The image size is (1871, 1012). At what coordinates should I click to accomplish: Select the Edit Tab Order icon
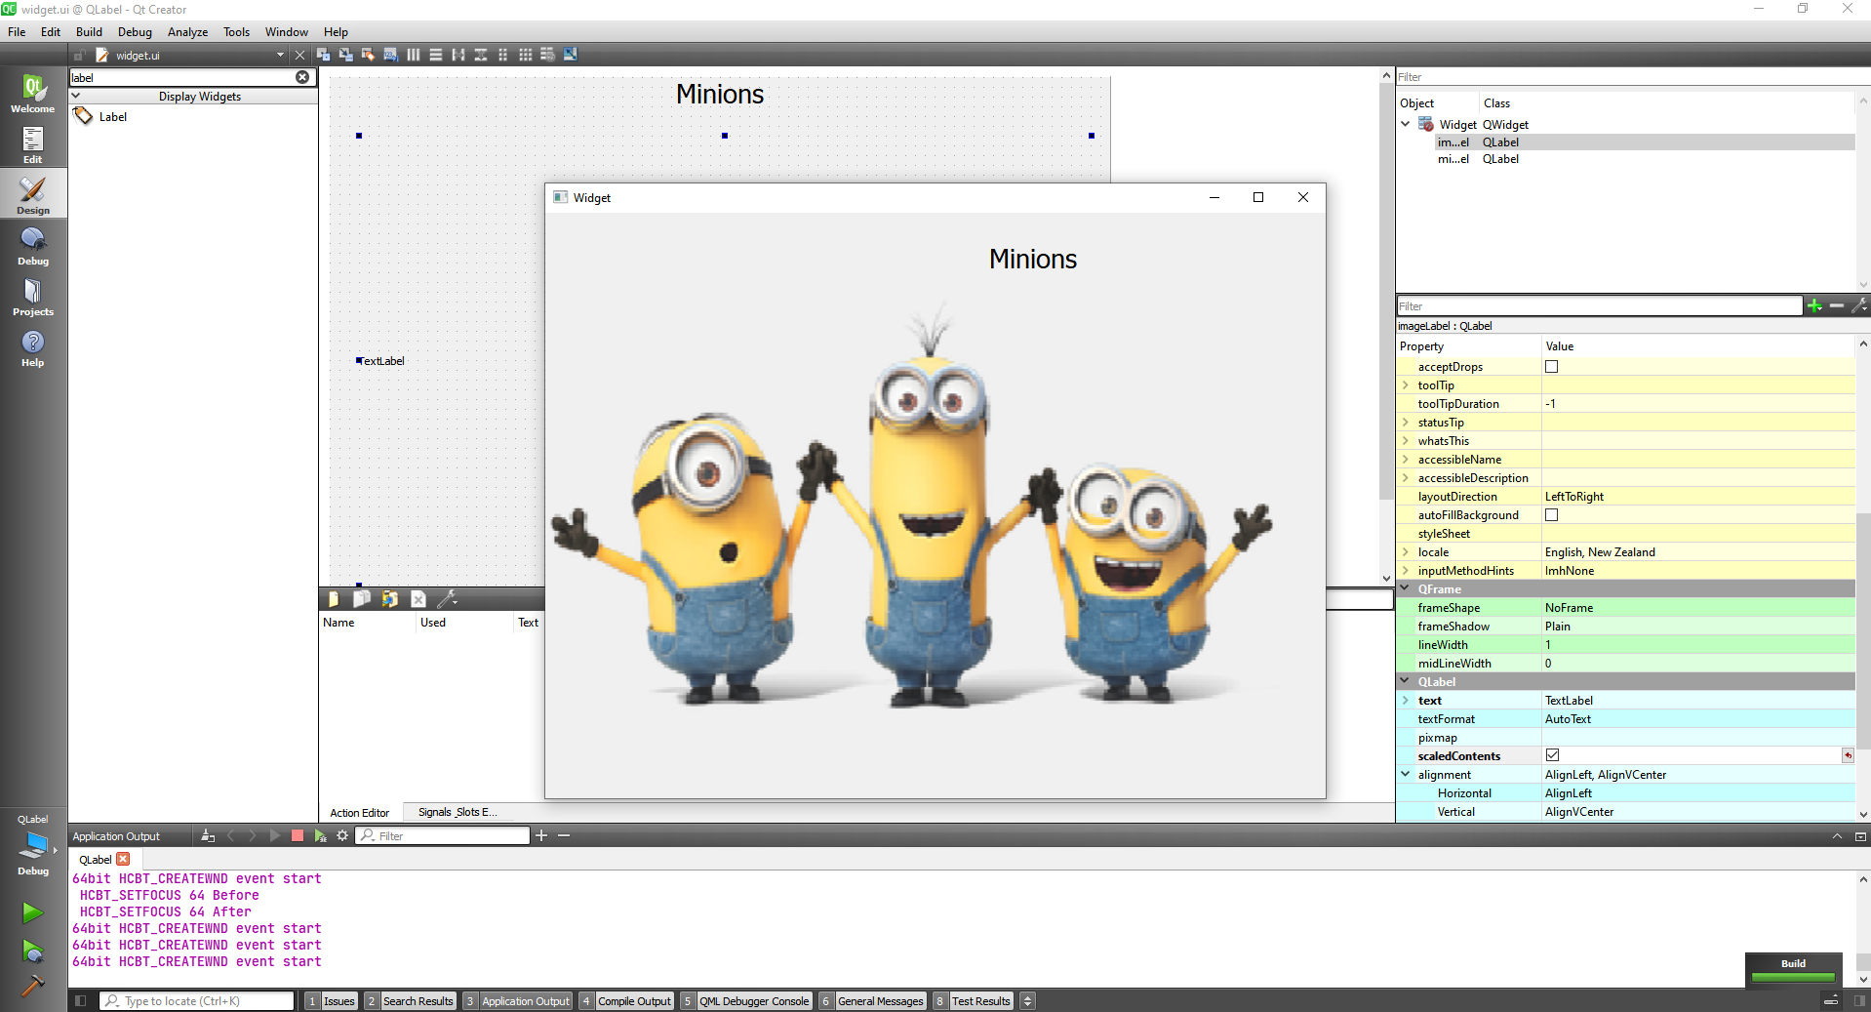(x=391, y=55)
